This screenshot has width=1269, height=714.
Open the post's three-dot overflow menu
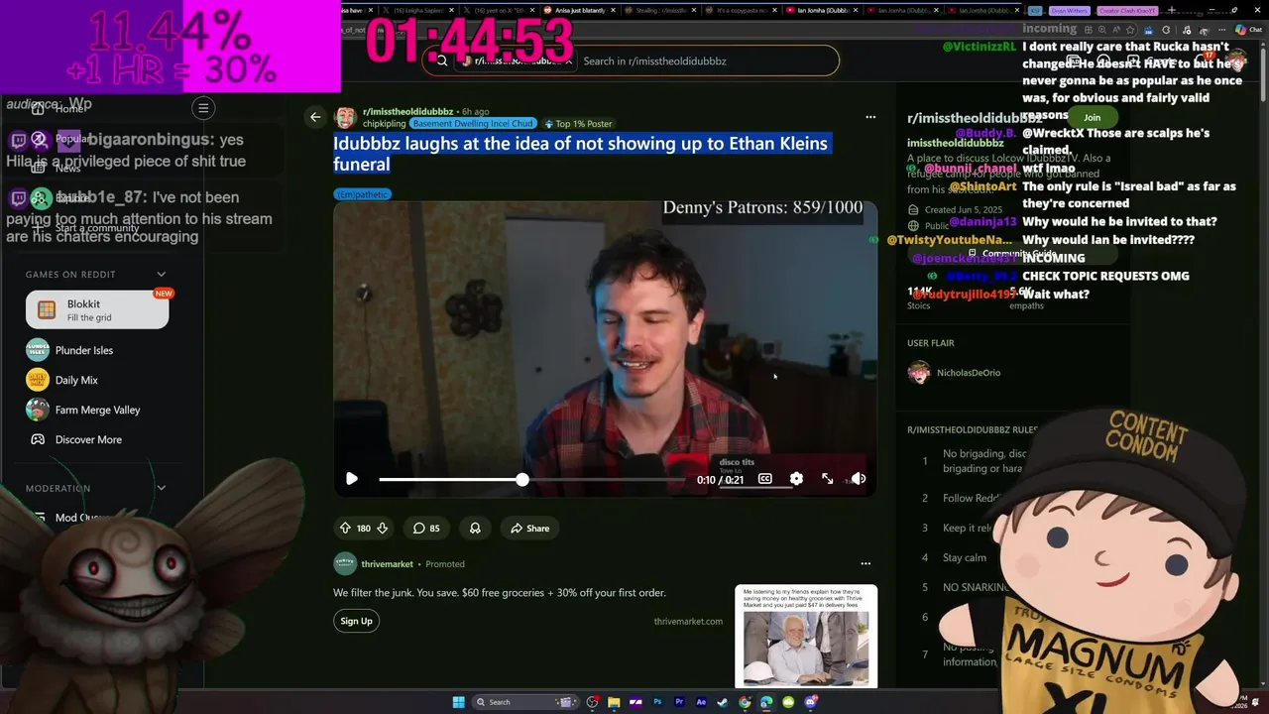click(870, 117)
